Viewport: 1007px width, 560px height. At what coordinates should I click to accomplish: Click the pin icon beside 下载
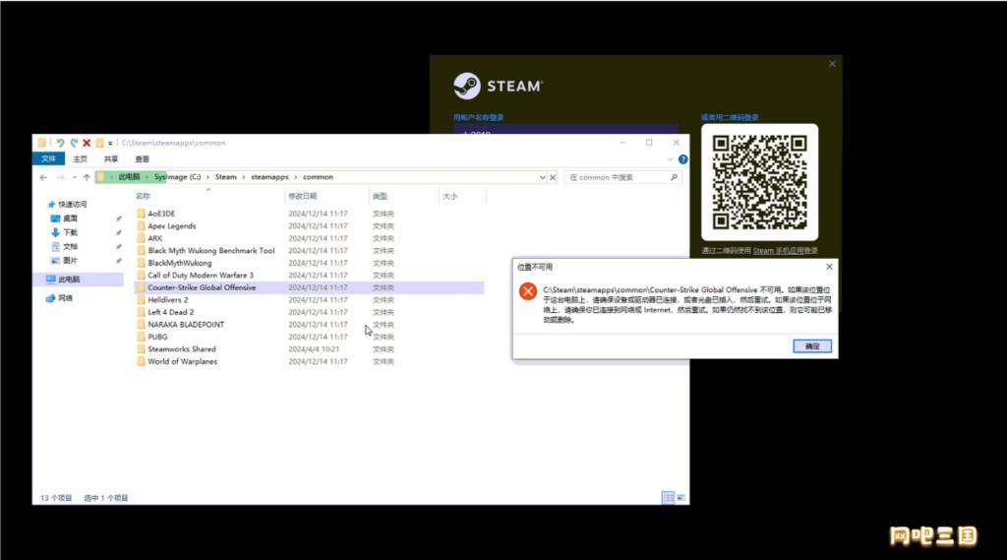pyautogui.click(x=119, y=232)
